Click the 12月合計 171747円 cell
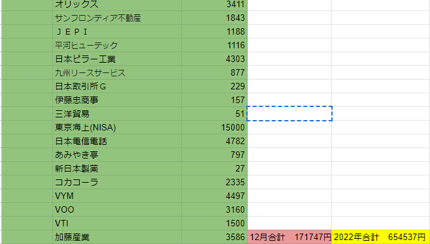This screenshot has height=244, width=430. 289,237
